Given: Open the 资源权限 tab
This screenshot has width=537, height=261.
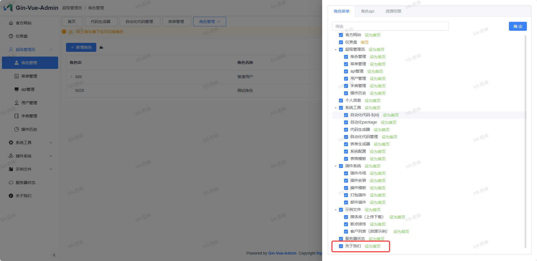Looking at the screenshot, I should tap(393, 11).
